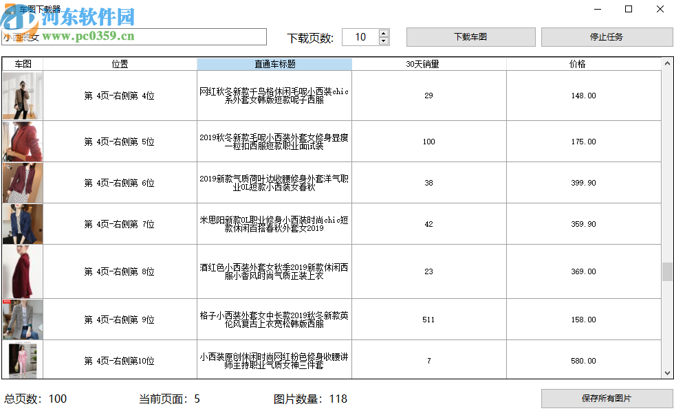
Task: Select title starting 网红秋冬新款千鸟格
Action: click(x=274, y=96)
